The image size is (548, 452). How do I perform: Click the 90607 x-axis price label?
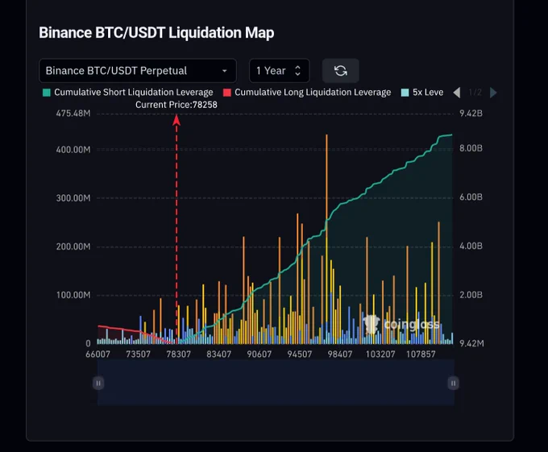pyautogui.click(x=259, y=355)
